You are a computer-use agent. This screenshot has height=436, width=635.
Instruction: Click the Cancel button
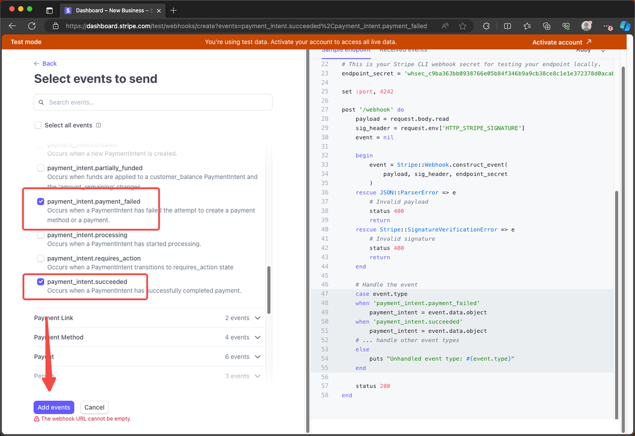(94, 407)
